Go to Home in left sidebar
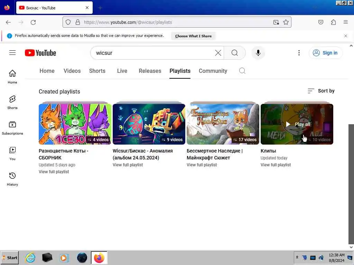The width and height of the screenshot is (354, 265). pyautogui.click(x=12, y=77)
